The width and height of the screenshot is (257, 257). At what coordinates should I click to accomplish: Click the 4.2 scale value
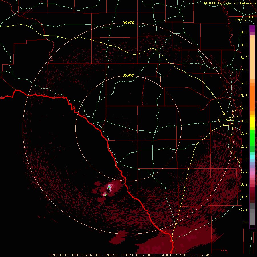pyautogui.click(x=244, y=121)
